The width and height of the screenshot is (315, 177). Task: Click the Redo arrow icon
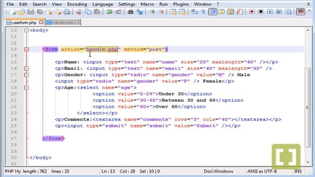(x=119, y=12)
